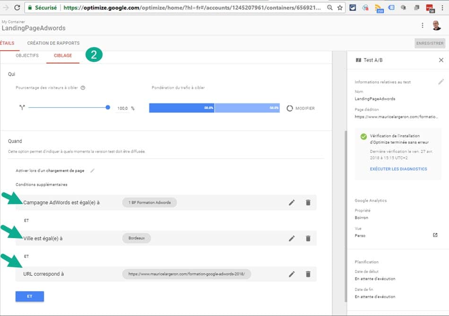Open Chrome three-dot menu

point(442,8)
